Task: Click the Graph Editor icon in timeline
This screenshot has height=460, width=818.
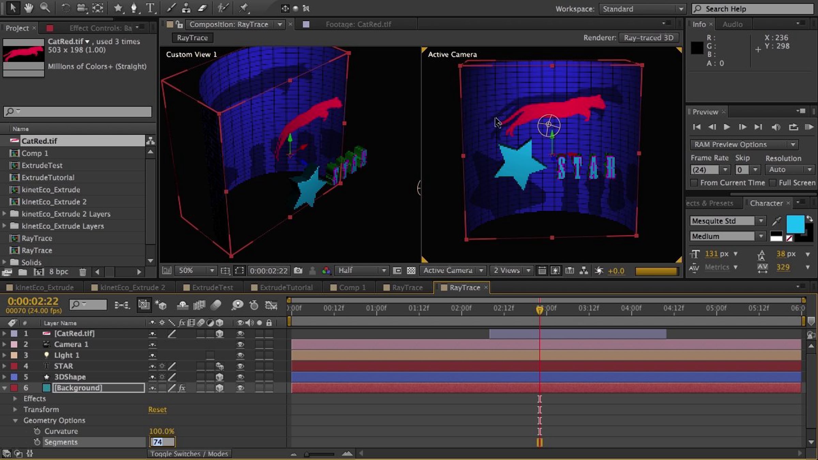Action: click(271, 305)
